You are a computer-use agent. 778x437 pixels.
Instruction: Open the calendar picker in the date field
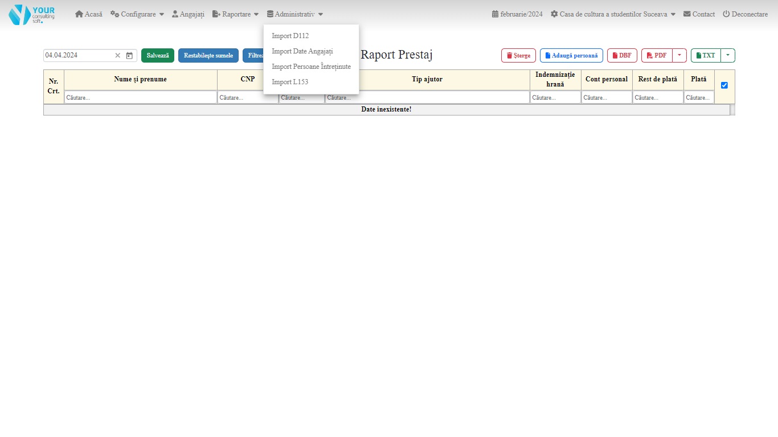[129, 56]
